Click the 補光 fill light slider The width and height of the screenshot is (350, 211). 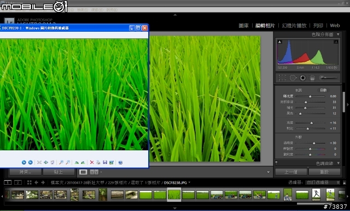[x=310, y=108]
